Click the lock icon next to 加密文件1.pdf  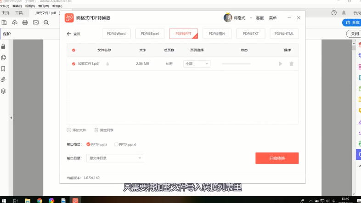pos(107,64)
